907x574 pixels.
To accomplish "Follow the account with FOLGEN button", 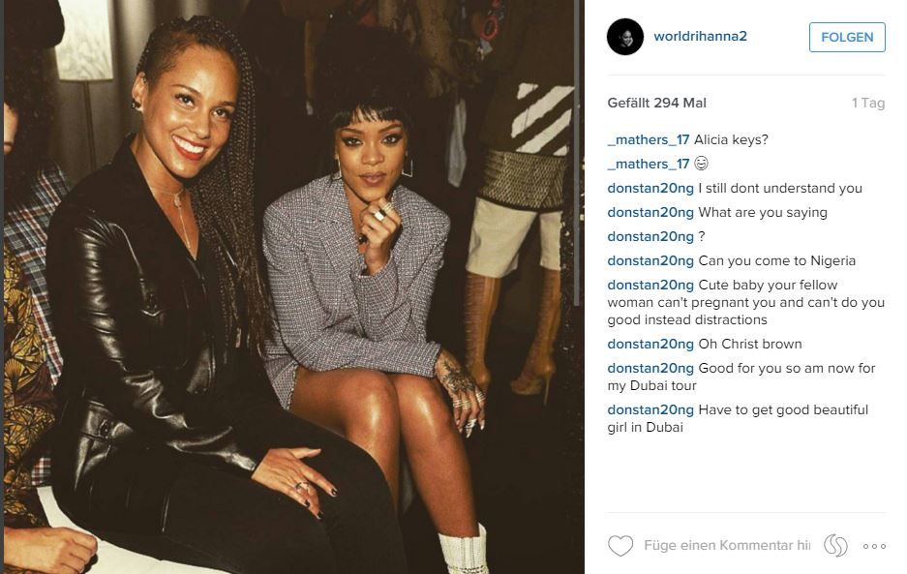I will [x=847, y=37].
